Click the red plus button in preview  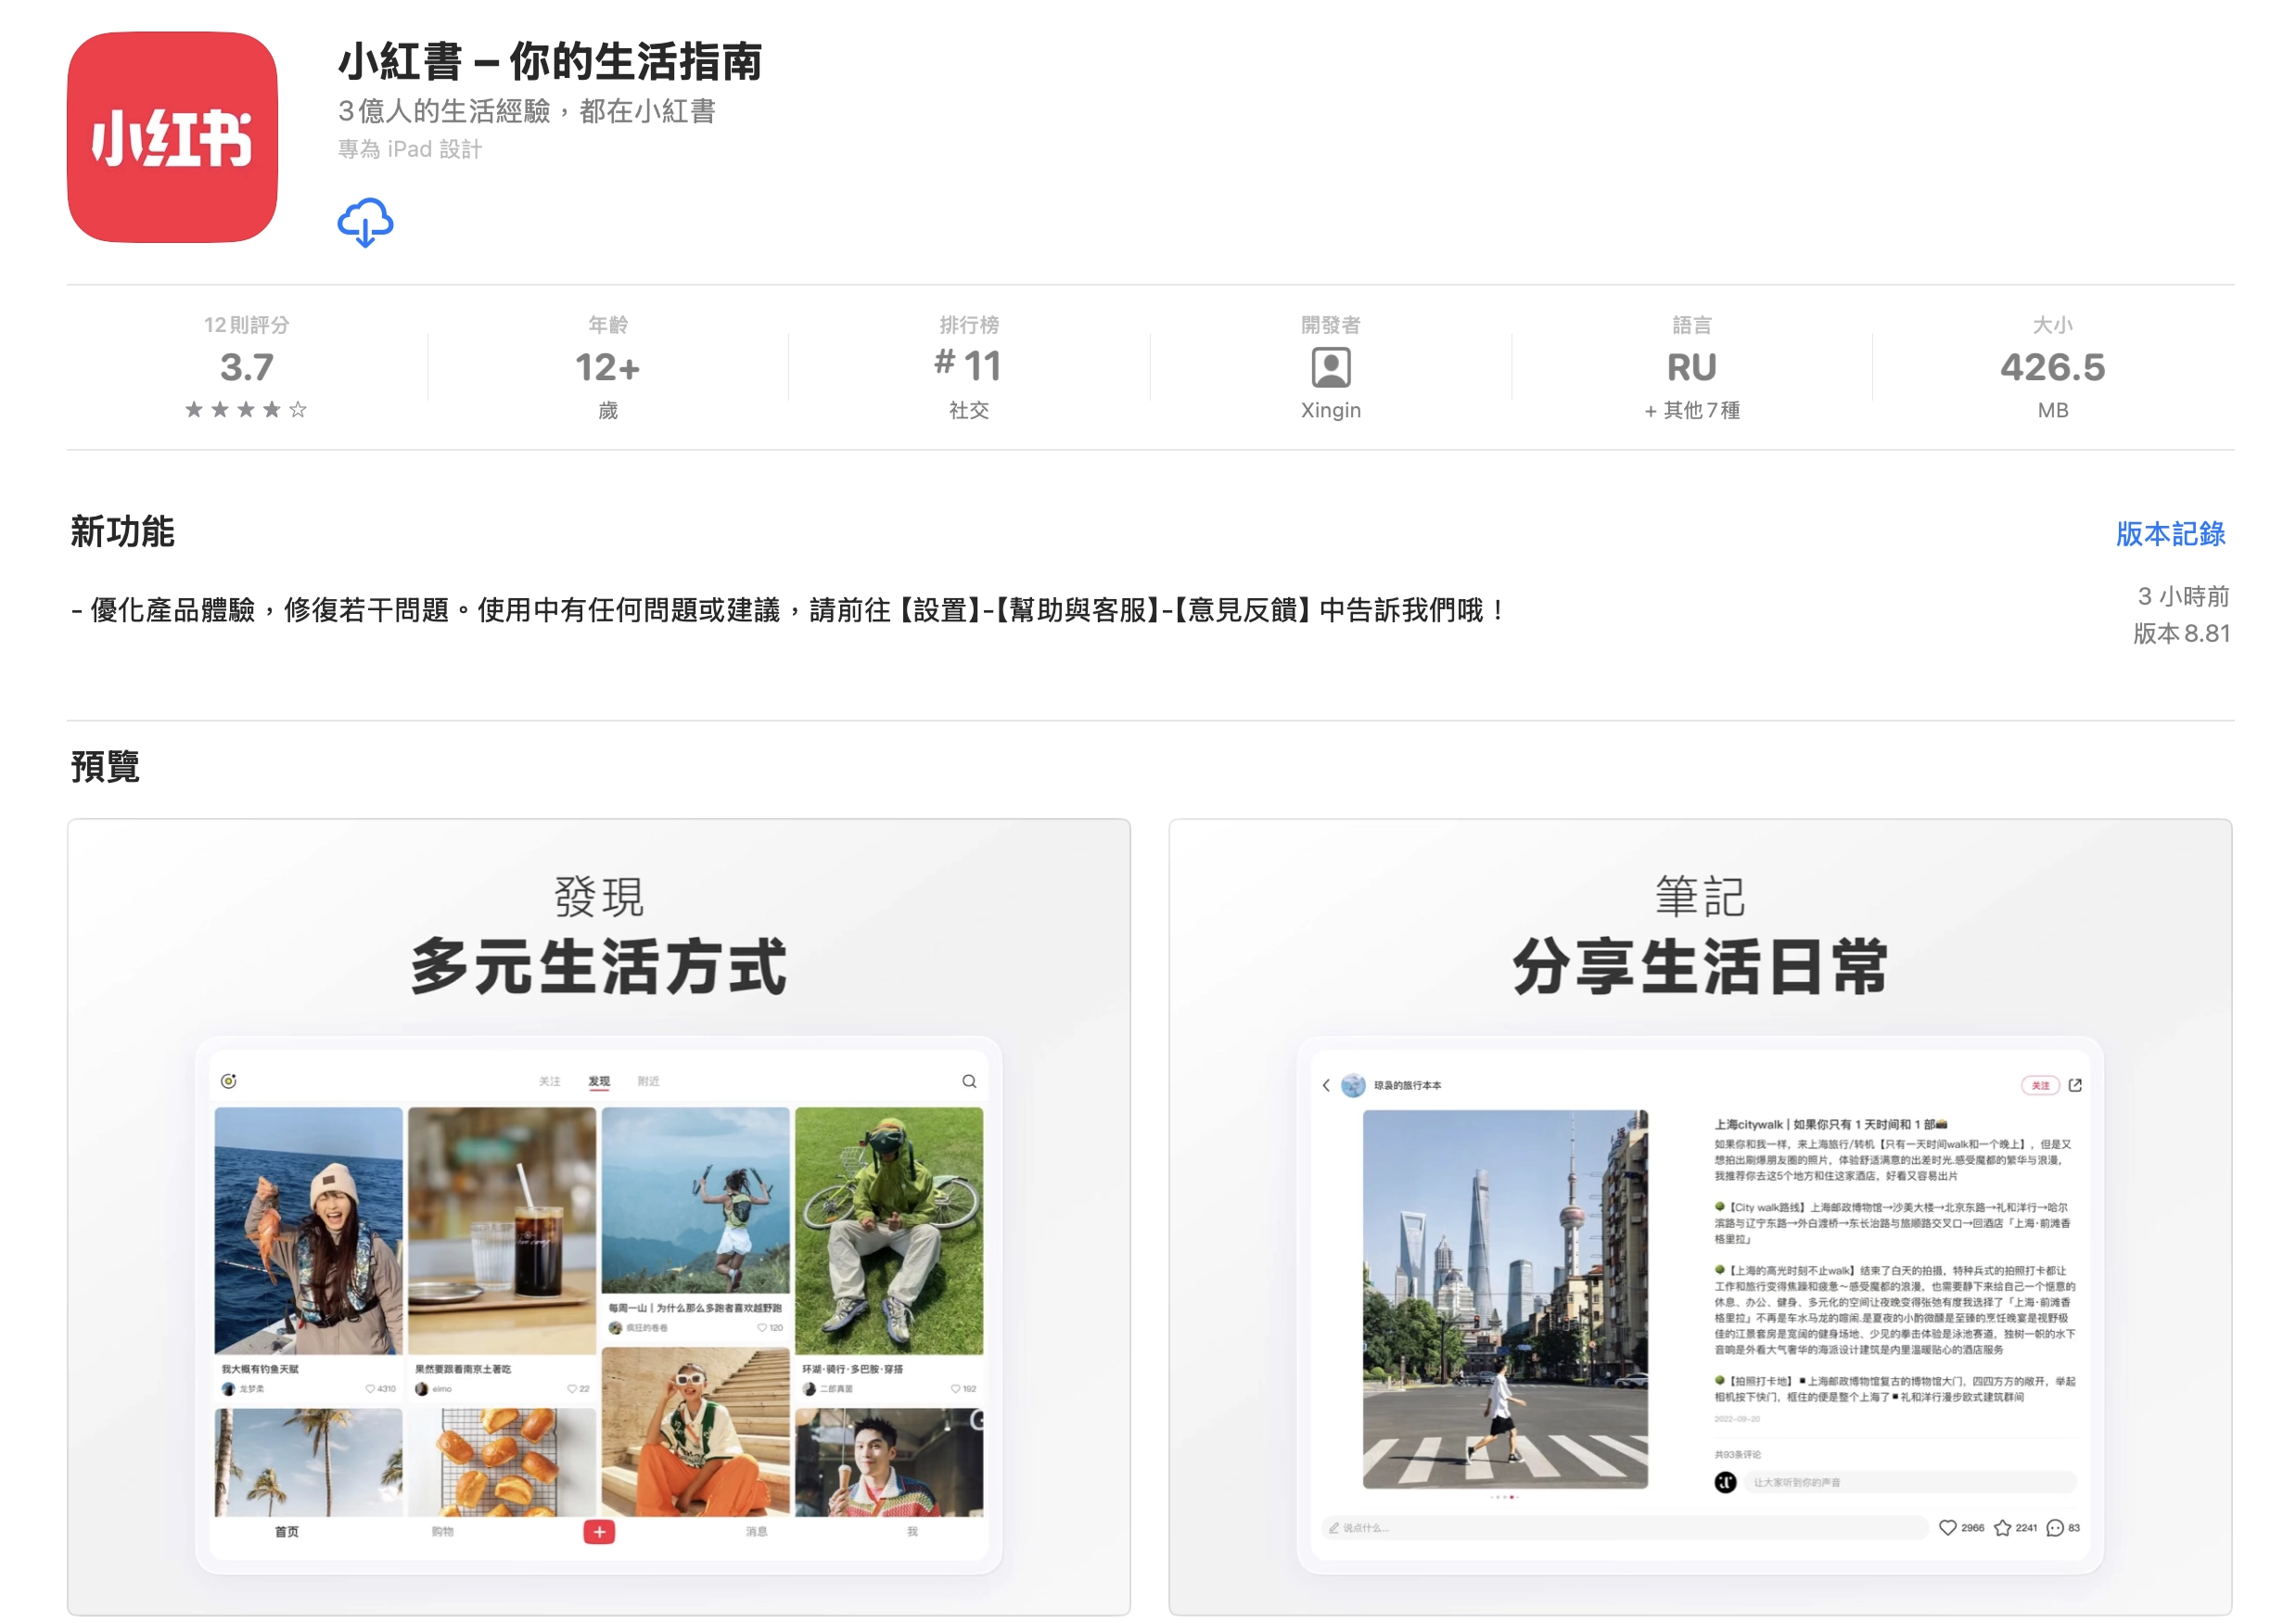click(x=599, y=1531)
